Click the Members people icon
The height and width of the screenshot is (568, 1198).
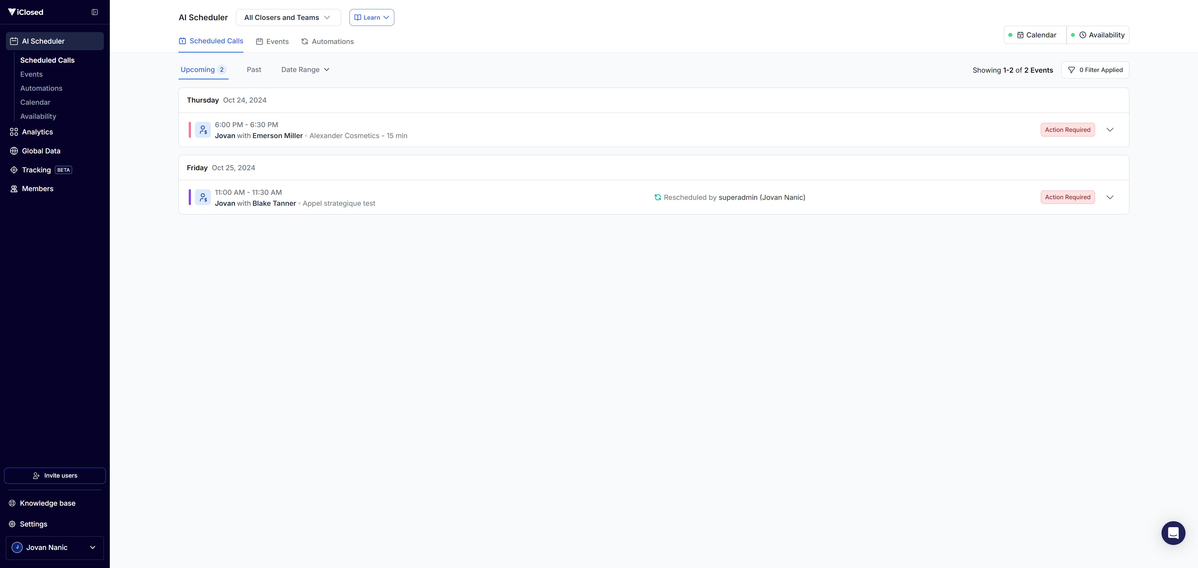click(x=14, y=189)
